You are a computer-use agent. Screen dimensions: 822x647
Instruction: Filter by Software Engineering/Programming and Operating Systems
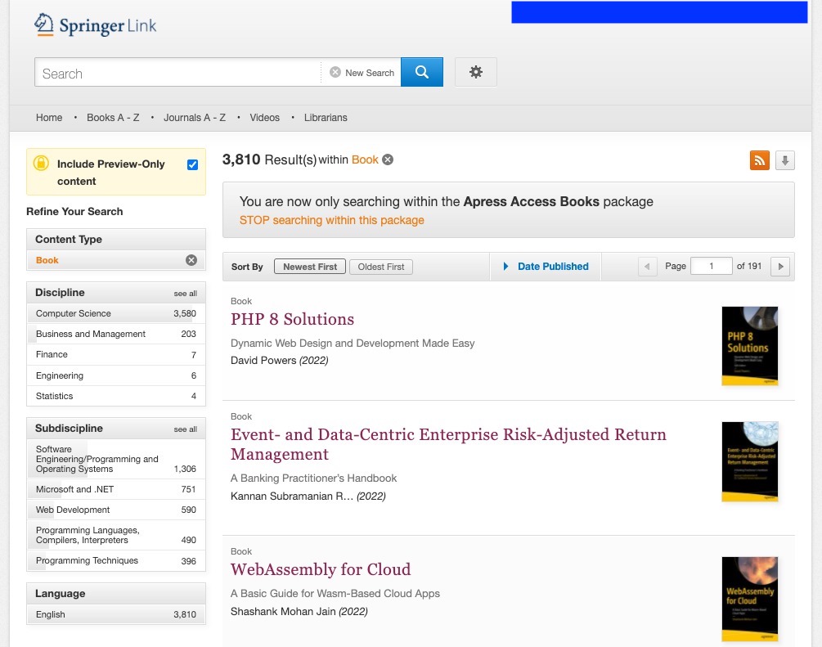point(116,459)
